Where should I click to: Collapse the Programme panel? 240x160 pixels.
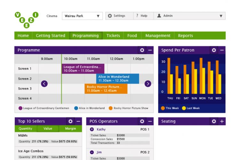click(x=150, y=50)
